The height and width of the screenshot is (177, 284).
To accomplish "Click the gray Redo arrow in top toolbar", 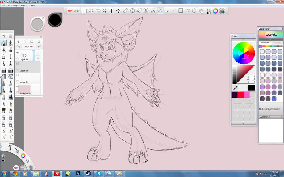I will tap(77, 11).
